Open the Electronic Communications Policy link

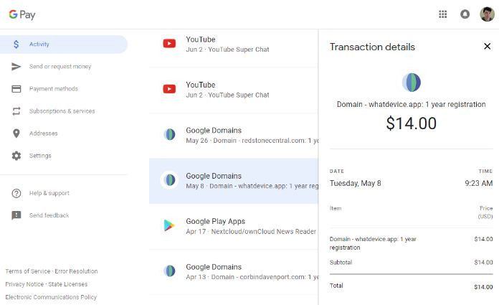51,297
